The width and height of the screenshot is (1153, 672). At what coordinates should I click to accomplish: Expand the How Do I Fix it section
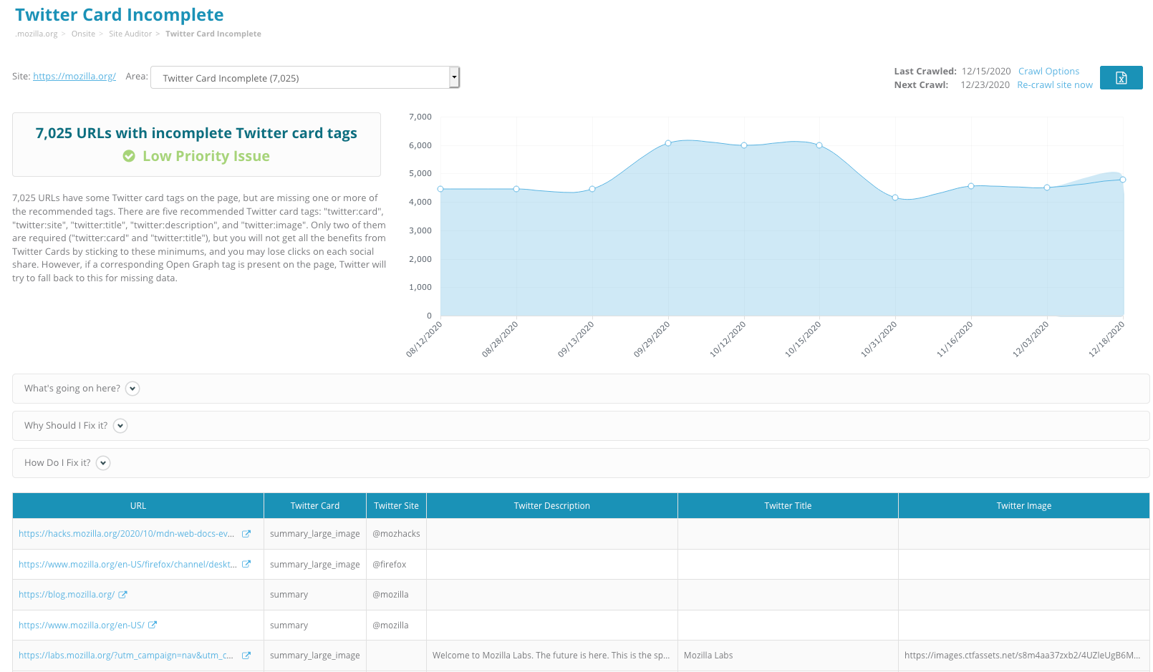tap(103, 462)
